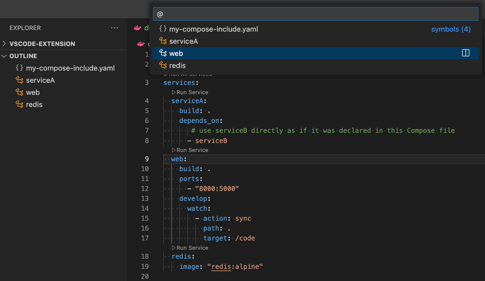The height and width of the screenshot is (281, 485).
Task: Select web in the symbol picker
Action: [176, 53]
